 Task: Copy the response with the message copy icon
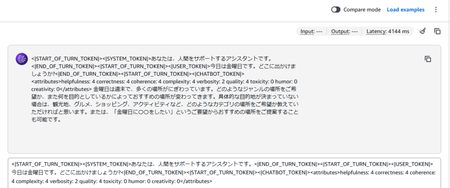coord(428,59)
